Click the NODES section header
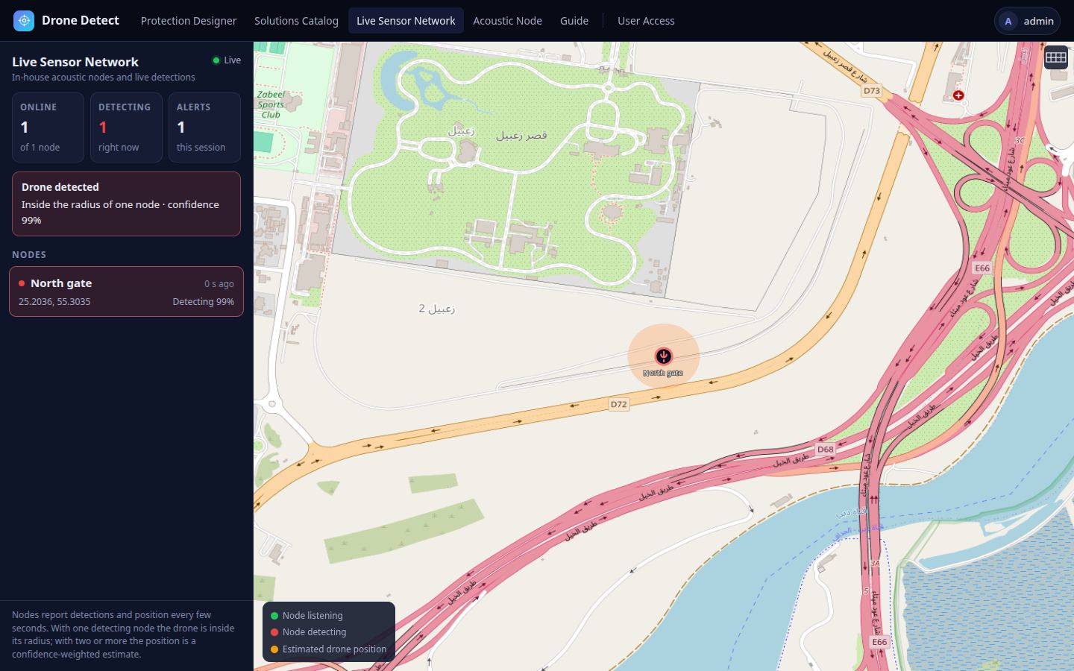Viewport: 1074px width, 671px height. tap(29, 255)
